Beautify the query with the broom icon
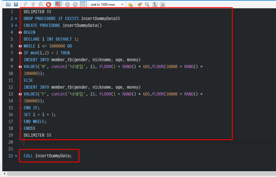Screen dimensions: 276x177 tap(140, 4)
